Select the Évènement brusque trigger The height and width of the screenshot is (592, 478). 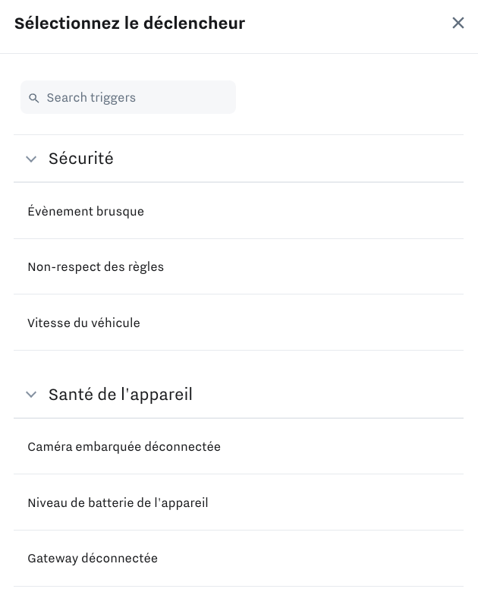pyautogui.click(x=86, y=212)
